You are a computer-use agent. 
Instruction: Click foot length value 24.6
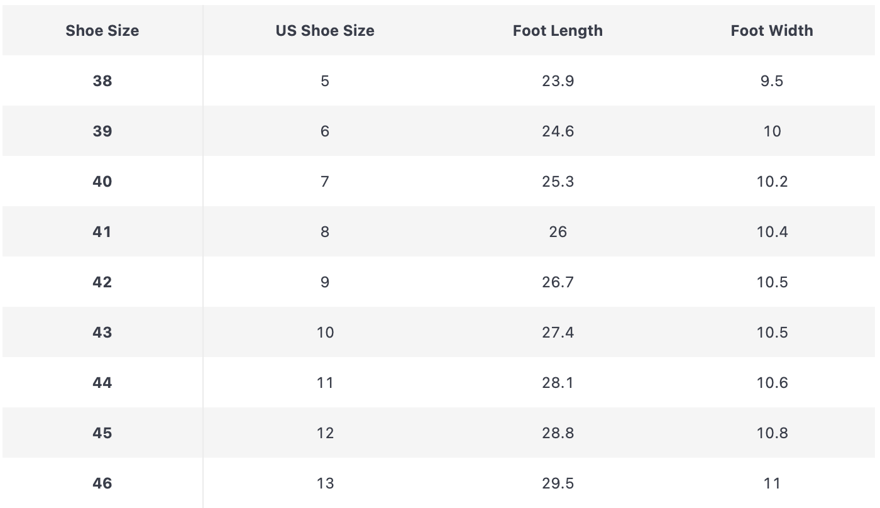(x=558, y=131)
